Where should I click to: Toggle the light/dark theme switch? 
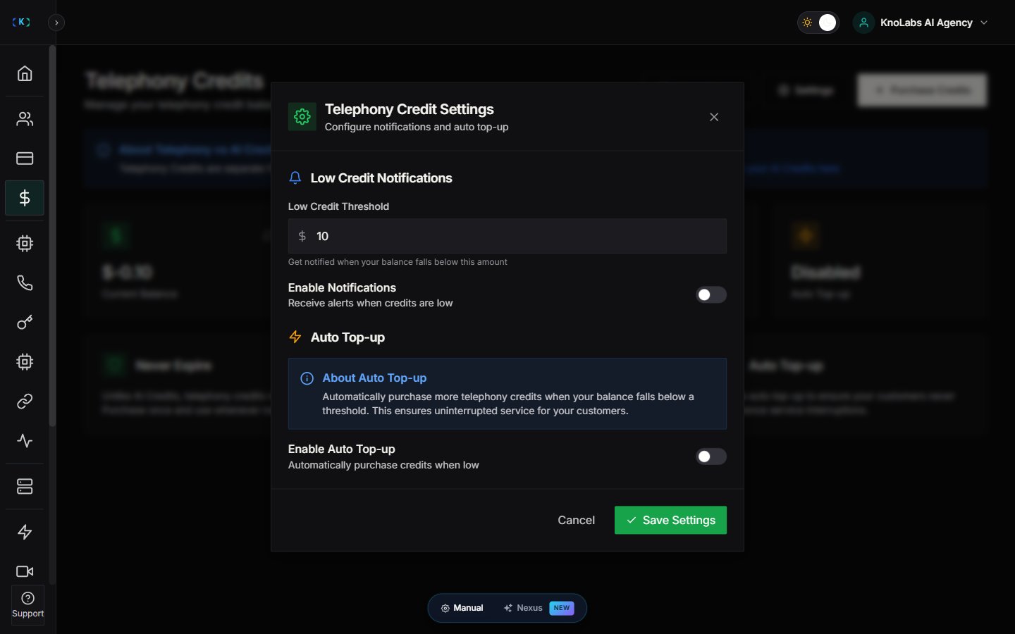pos(818,23)
